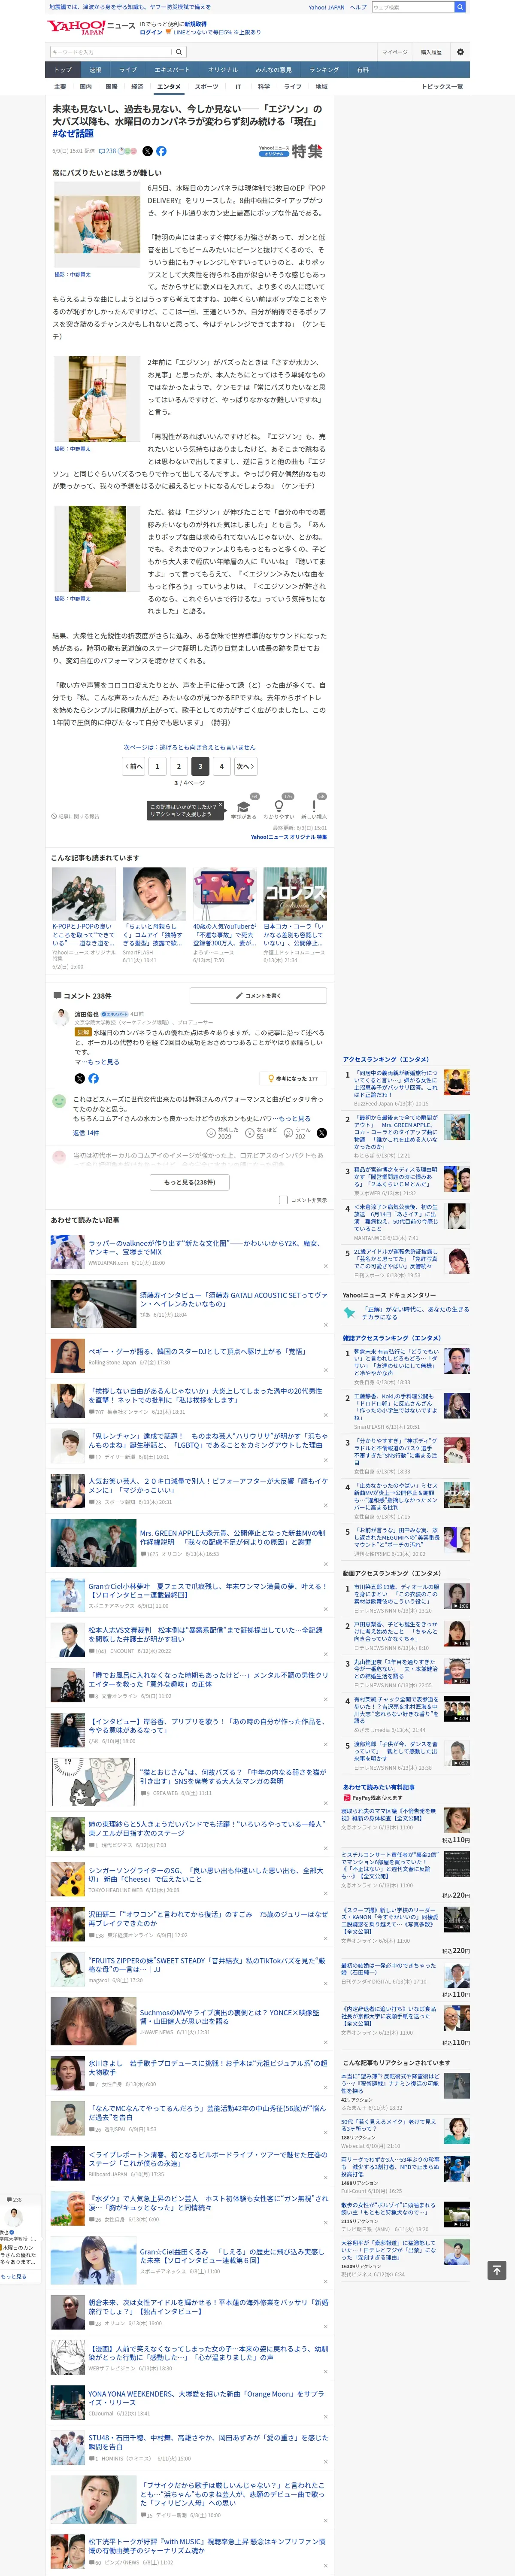
Task: Share article on Facebook below the headline
Action: point(161,151)
